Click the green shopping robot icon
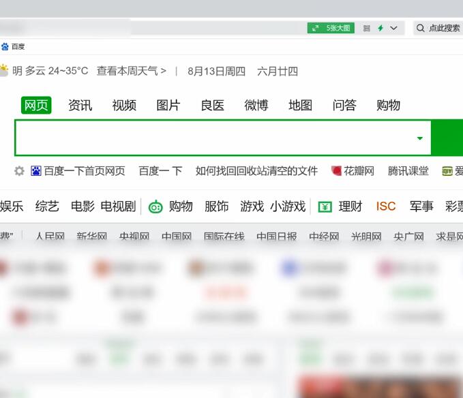The height and width of the screenshot is (398, 463). (155, 206)
